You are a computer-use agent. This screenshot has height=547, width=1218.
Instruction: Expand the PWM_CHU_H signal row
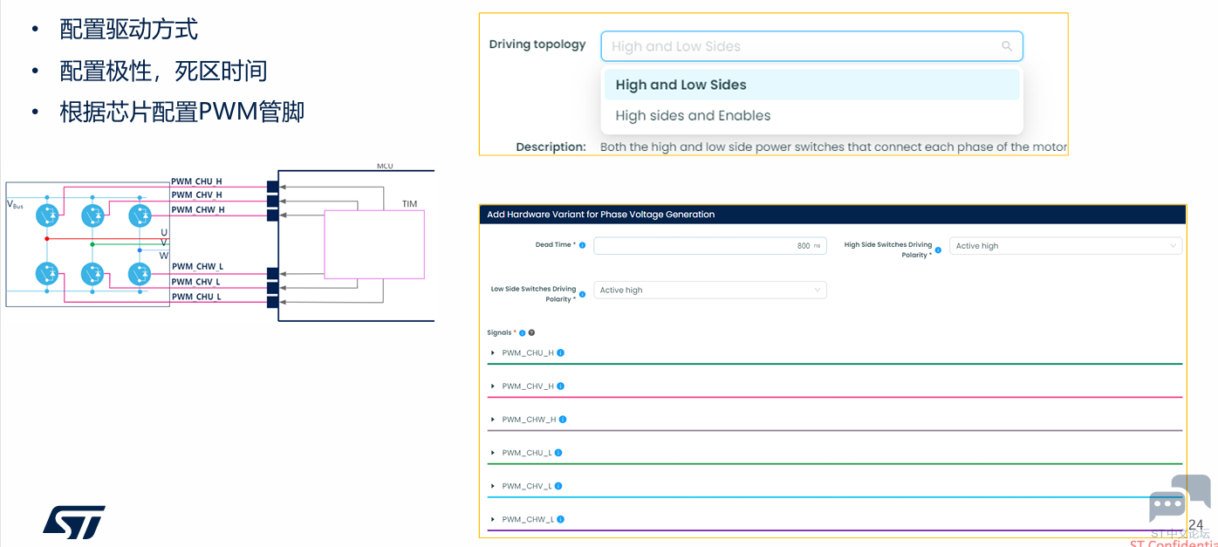(x=493, y=353)
